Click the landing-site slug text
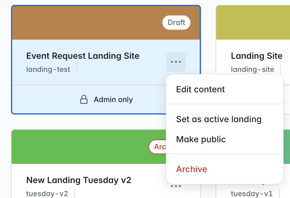The width and height of the screenshot is (290, 198). (252, 69)
